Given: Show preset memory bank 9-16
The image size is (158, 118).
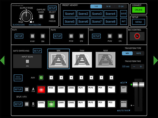Looking at the screenshot, I should (109, 6).
